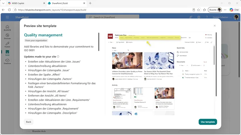Screen dimensions: 241x135
Task: Open the BLUESITE home icon in sidebar
Action: [7, 28]
